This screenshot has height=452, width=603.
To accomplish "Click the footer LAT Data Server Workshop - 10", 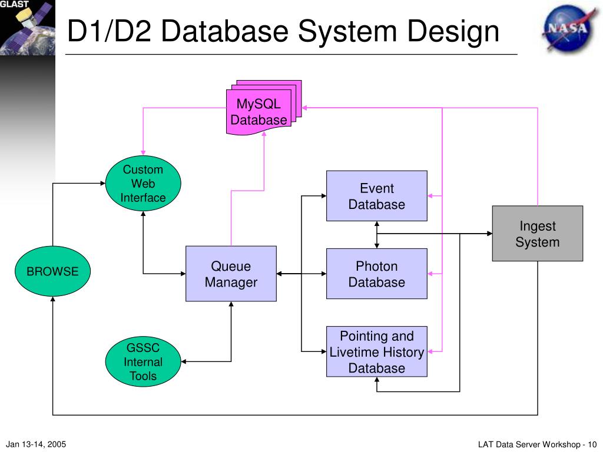I will pyautogui.click(x=537, y=444).
